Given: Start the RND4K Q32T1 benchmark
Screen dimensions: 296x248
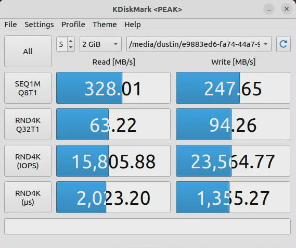Looking at the screenshot, I should tap(28, 125).
